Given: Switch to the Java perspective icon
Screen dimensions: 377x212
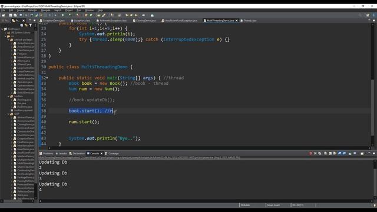Looking at the screenshot, I should [x=373, y=15].
